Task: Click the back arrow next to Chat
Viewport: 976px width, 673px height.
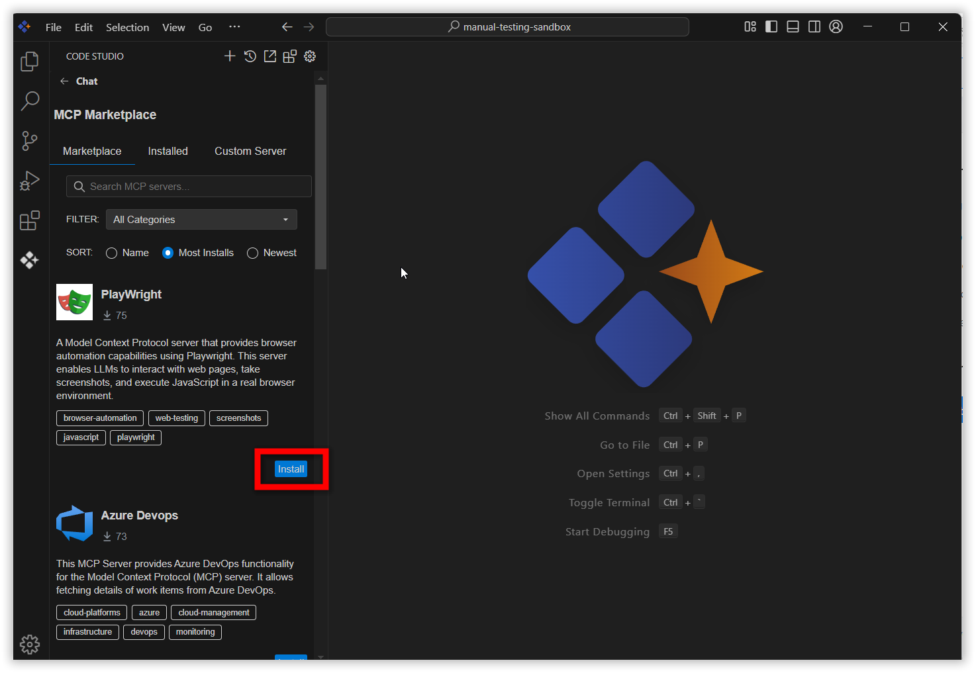Action: tap(64, 81)
